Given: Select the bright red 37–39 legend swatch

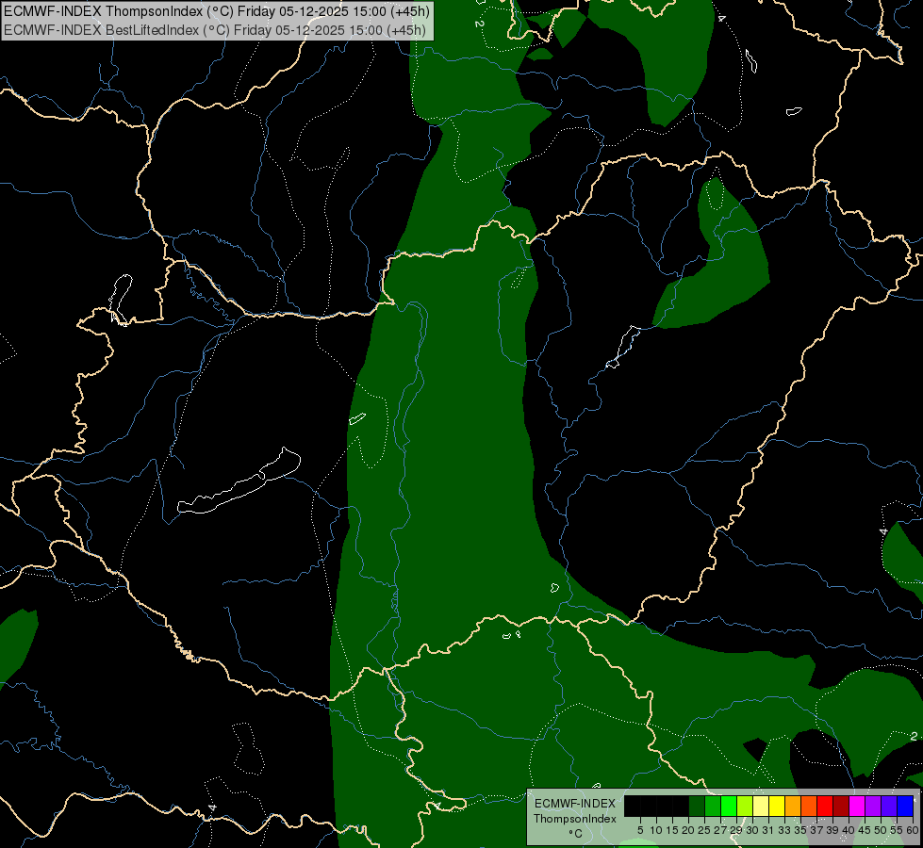Looking at the screenshot, I should click(825, 806).
